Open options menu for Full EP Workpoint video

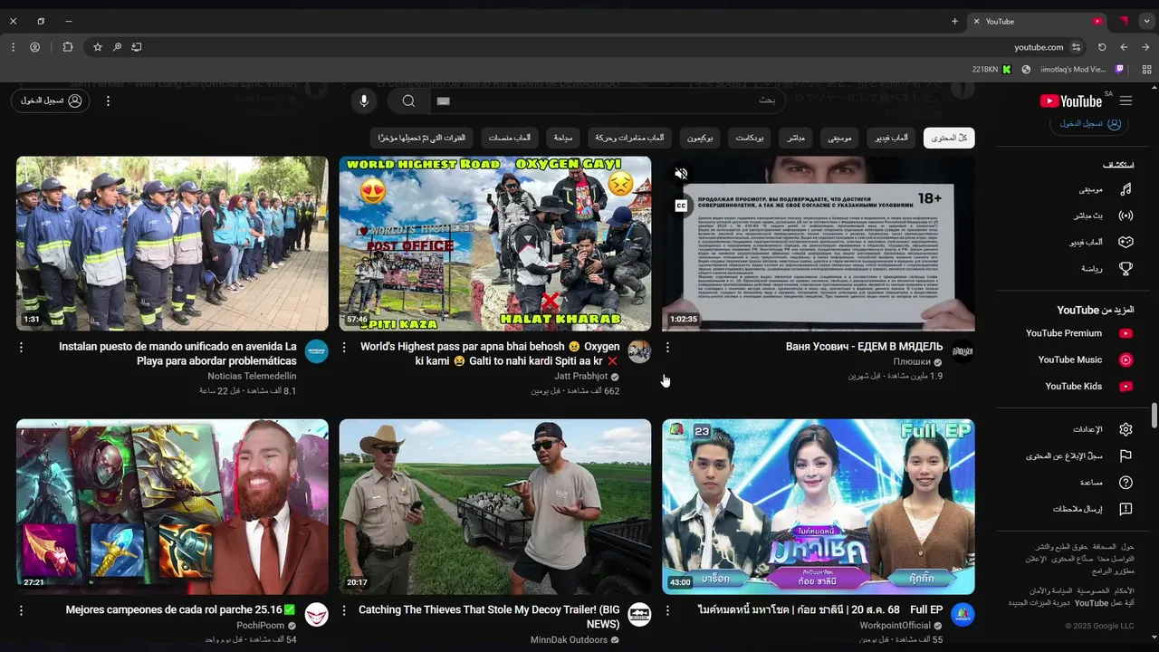[667, 610]
